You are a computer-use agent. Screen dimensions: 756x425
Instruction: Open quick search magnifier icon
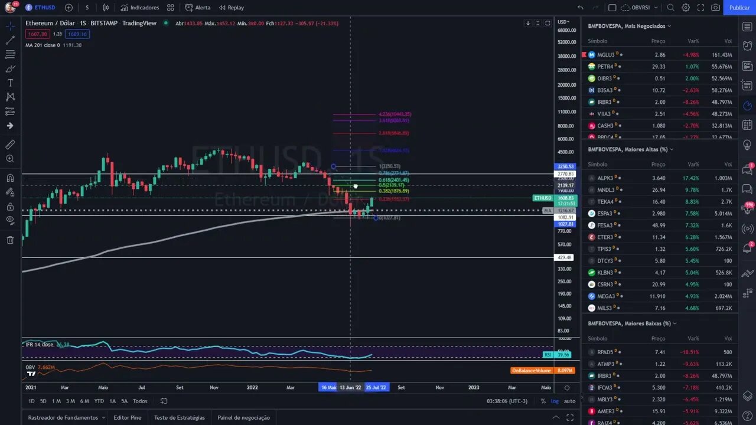[671, 8]
